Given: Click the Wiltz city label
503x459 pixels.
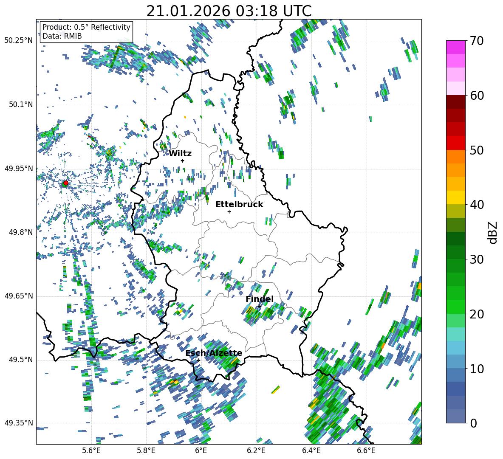Looking at the screenshot, I should (180, 154).
